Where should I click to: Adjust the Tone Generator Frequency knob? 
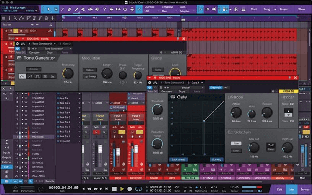[68, 73]
